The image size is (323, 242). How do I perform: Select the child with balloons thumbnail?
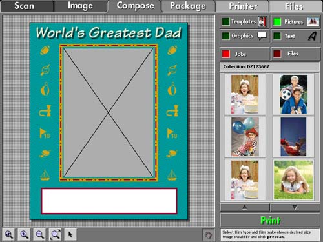(x=245, y=137)
